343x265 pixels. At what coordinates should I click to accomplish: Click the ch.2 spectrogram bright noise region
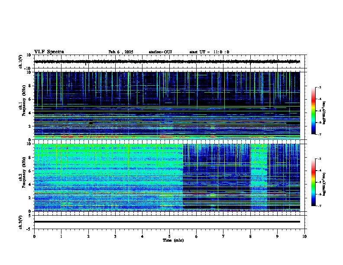[x=109, y=178]
